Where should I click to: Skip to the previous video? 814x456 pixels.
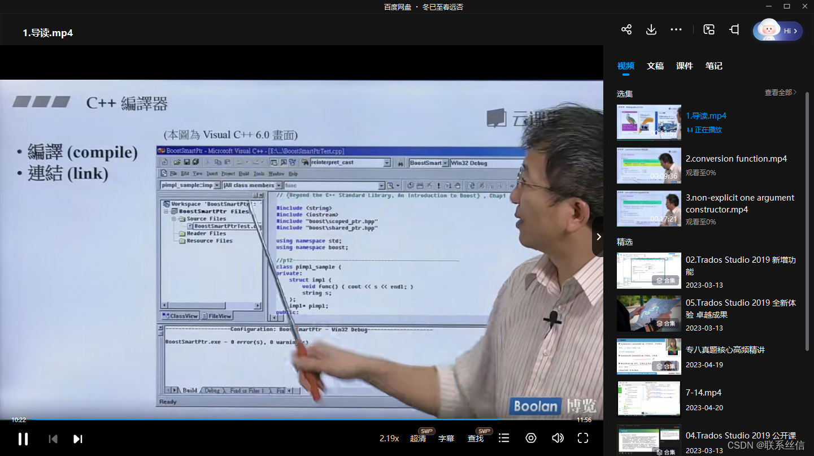(53, 439)
